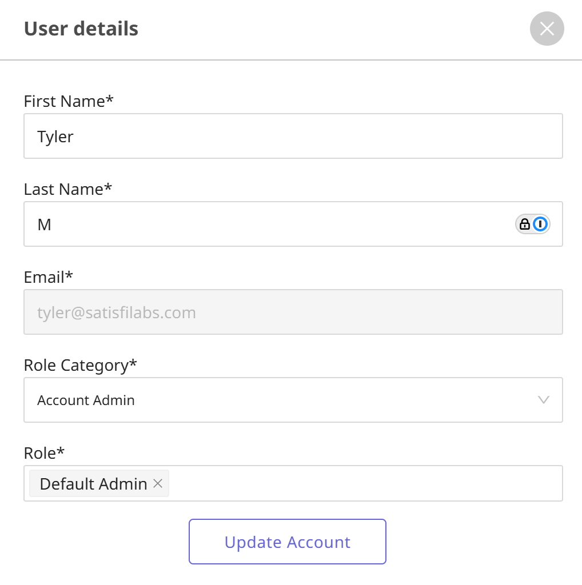Viewport: 582px width, 585px height.
Task: Click the Role label text
Action: 44,453
